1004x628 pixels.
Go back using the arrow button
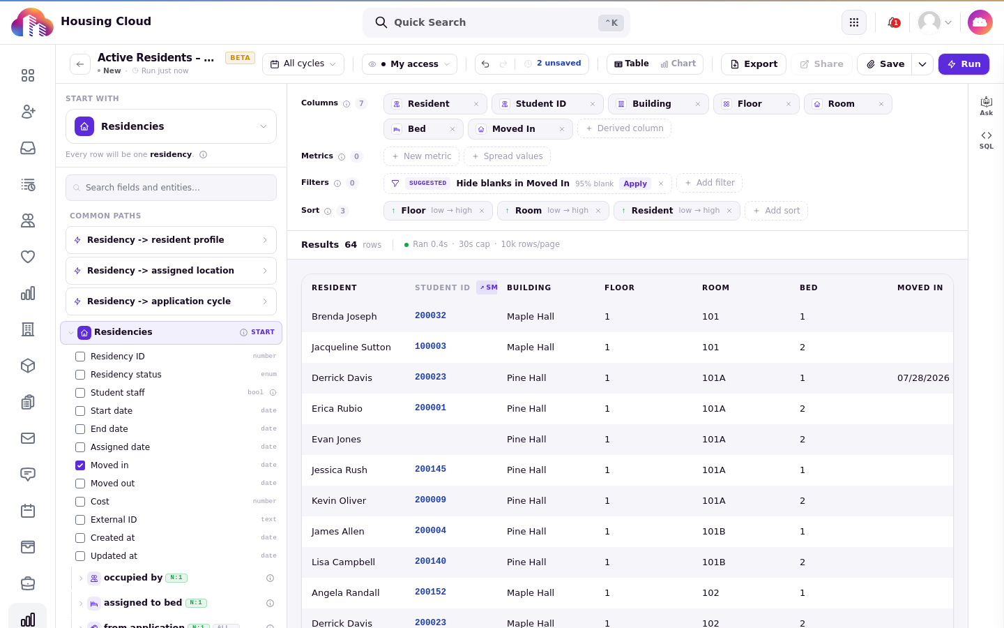(x=80, y=64)
